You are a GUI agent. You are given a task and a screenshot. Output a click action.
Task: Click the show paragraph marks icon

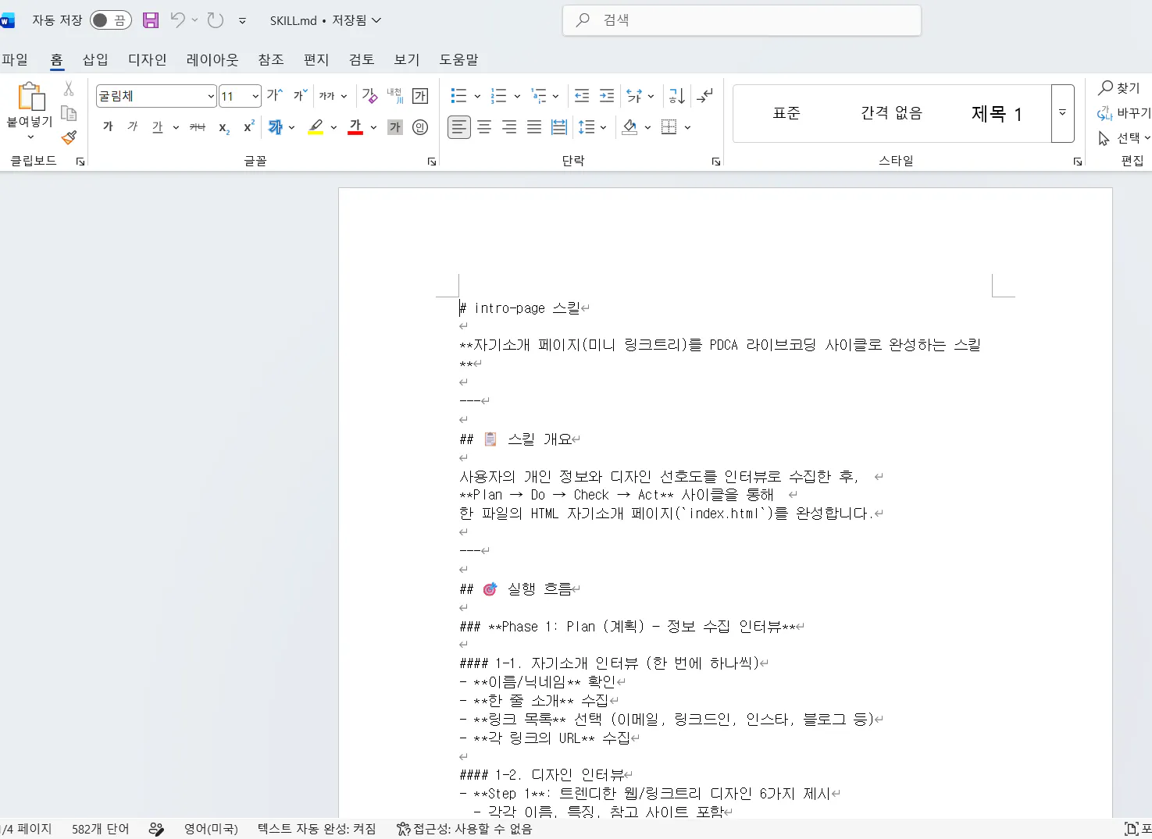(704, 96)
